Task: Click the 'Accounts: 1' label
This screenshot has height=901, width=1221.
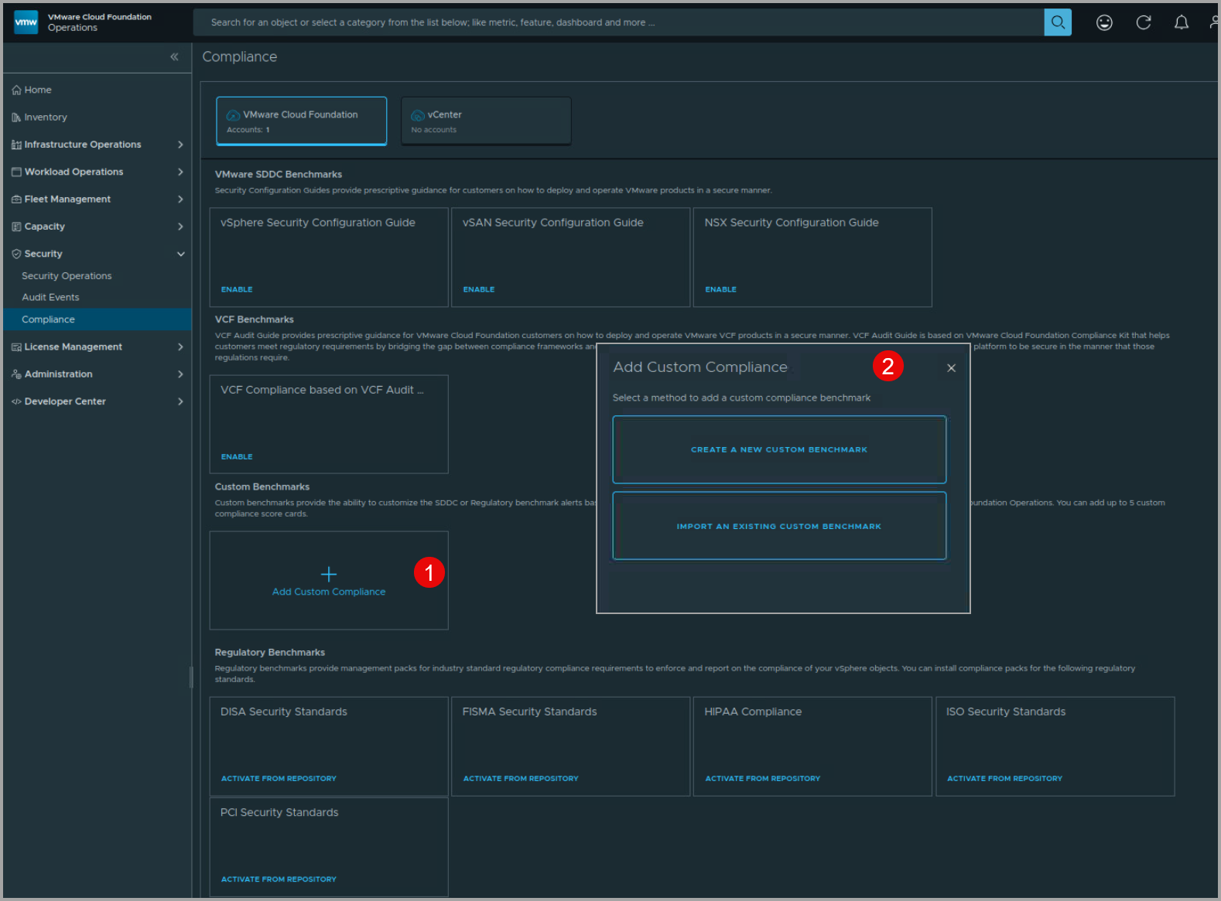Action: (x=248, y=130)
